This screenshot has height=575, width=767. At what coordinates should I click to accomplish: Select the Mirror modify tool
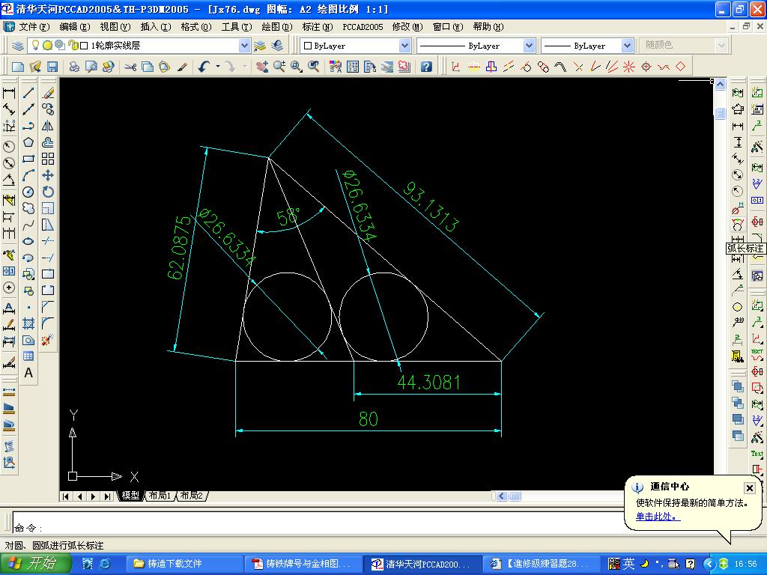(48, 126)
